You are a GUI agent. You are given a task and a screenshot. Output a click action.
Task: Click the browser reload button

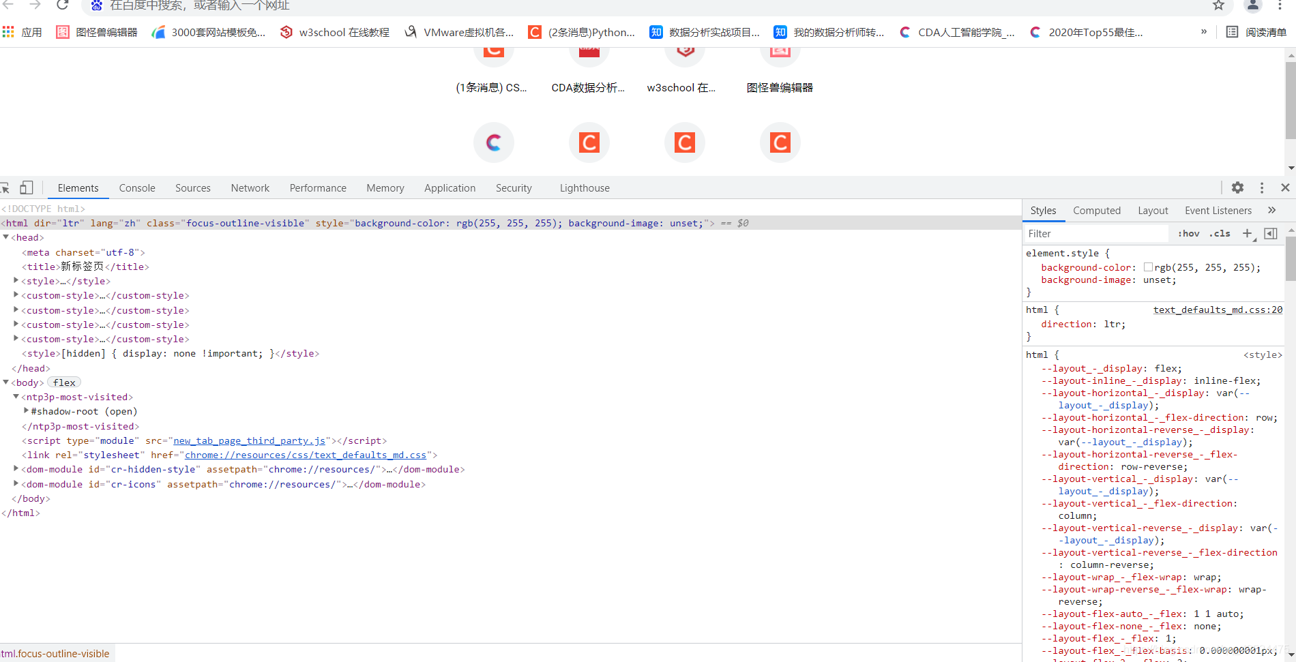pyautogui.click(x=62, y=5)
